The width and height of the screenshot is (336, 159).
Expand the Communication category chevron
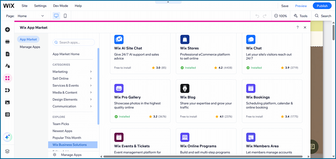pyautogui.click(x=91, y=106)
